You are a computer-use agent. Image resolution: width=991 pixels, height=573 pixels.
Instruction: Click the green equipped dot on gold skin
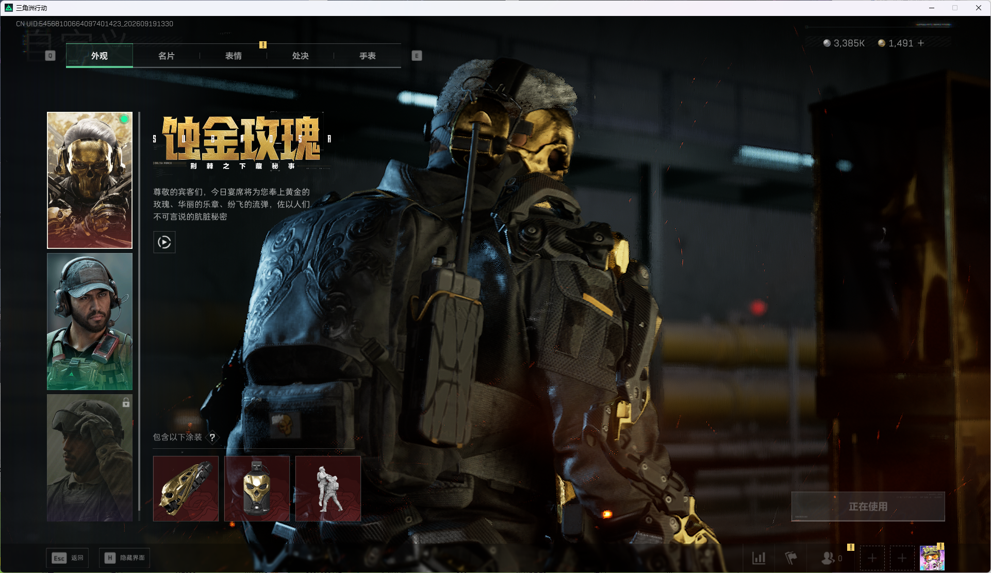[x=124, y=119]
